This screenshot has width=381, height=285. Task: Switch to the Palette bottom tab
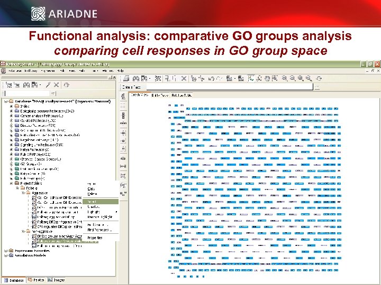point(36,280)
